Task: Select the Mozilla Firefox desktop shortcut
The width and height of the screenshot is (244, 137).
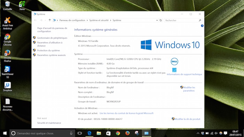Action: tap(7, 56)
